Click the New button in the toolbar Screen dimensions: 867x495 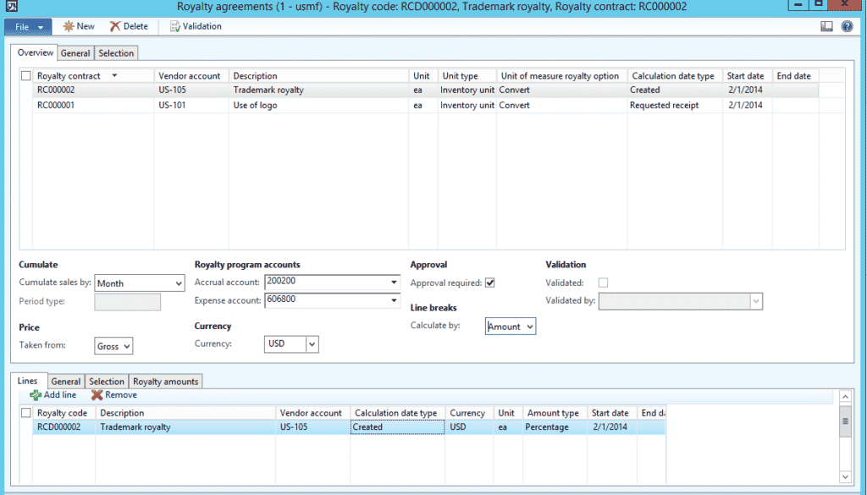pyautogui.click(x=79, y=26)
